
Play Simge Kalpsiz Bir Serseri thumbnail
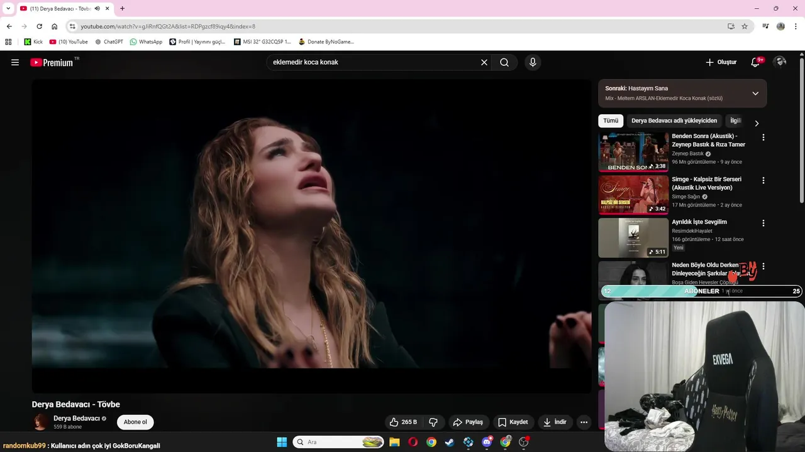(x=633, y=195)
